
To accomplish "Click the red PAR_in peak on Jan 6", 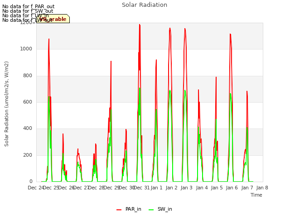I will coord(230,34).
